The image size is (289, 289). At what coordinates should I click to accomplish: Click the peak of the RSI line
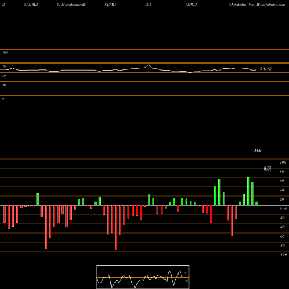[148, 65]
